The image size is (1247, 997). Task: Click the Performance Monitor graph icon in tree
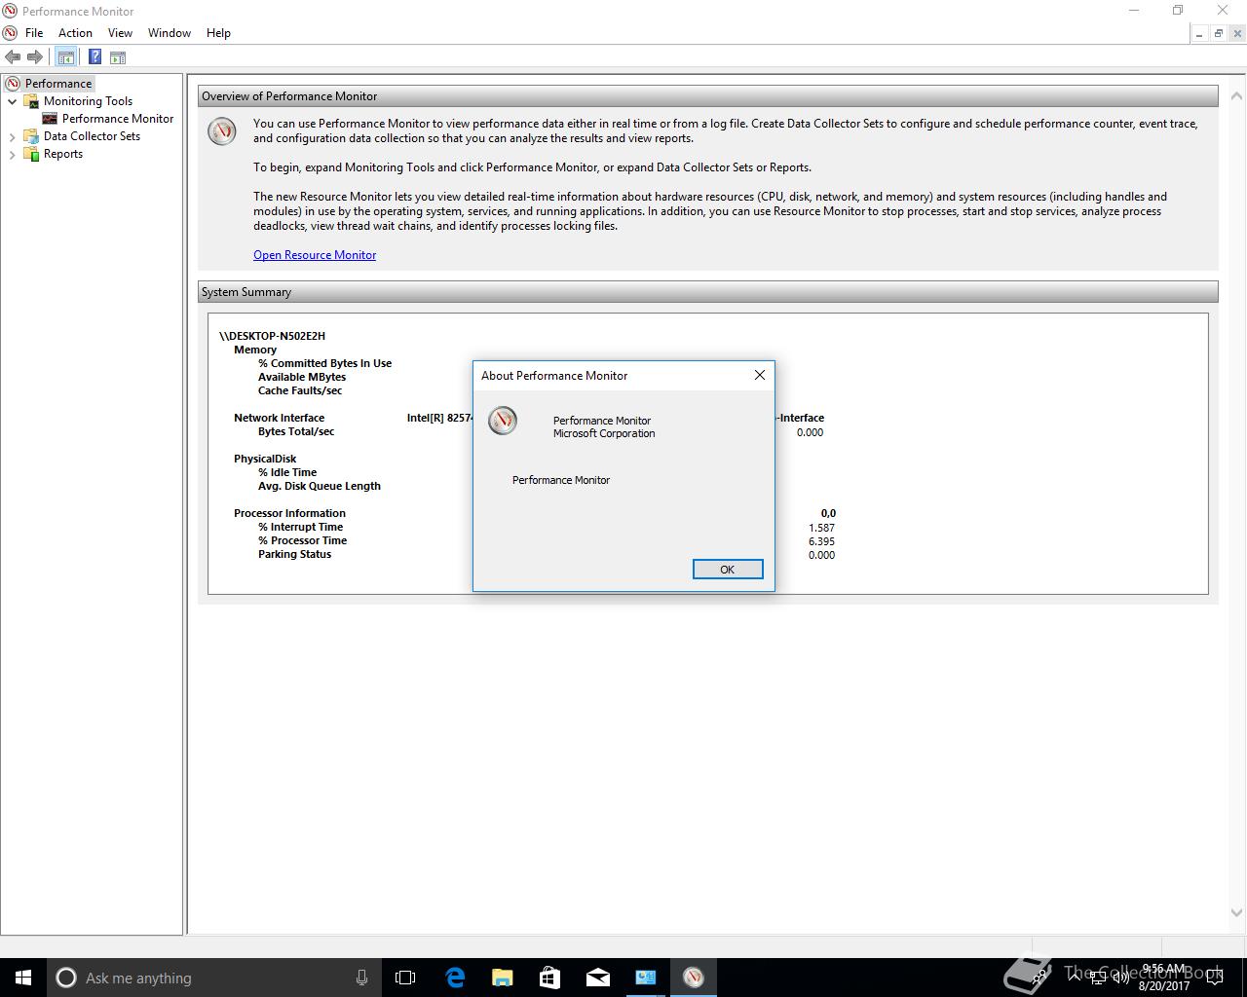point(50,119)
